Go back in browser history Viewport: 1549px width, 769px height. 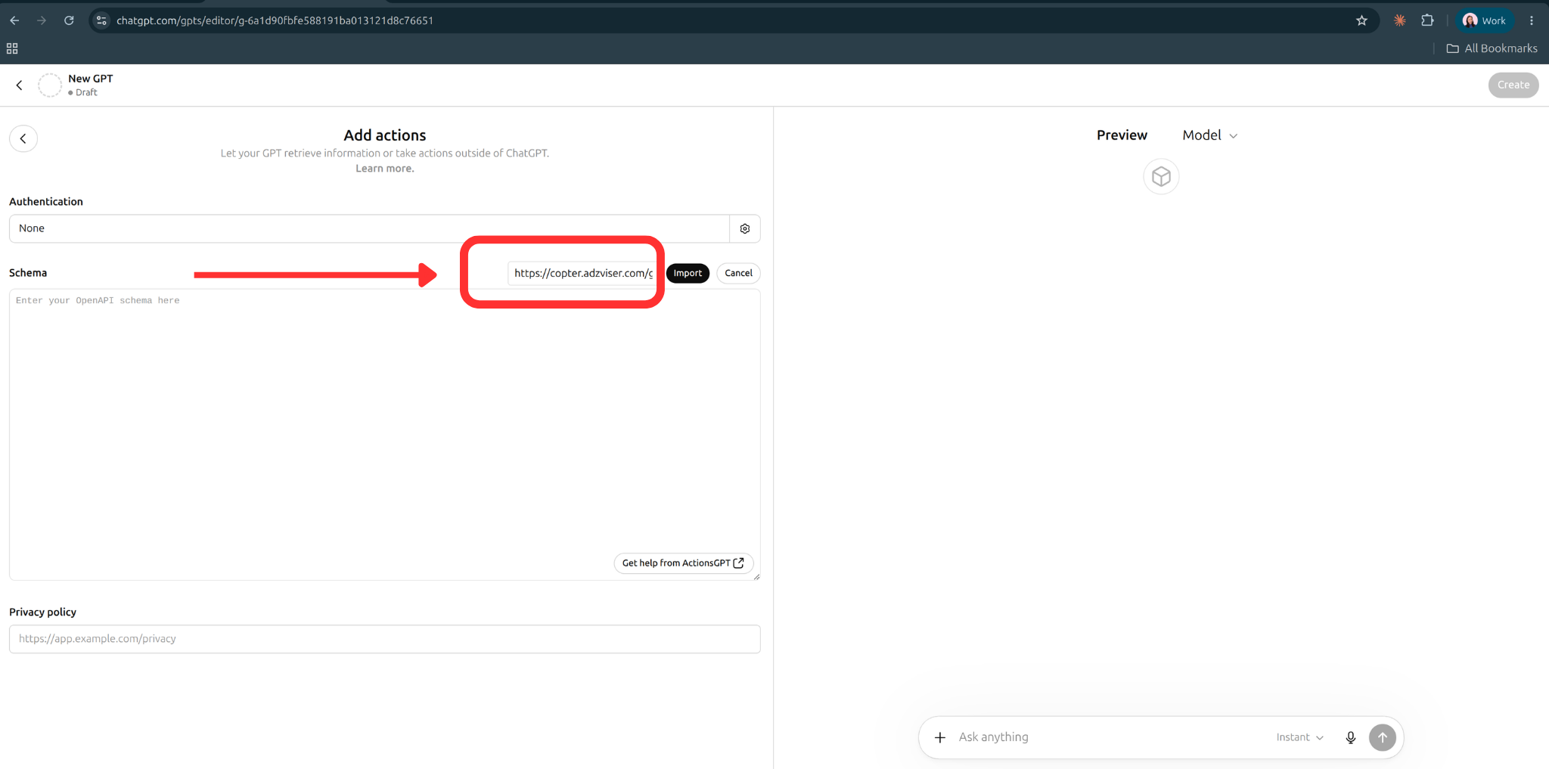click(x=14, y=20)
